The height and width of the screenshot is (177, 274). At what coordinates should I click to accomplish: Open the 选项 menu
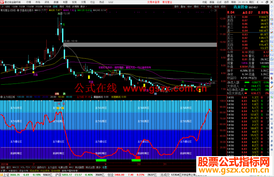pos(226,2)
